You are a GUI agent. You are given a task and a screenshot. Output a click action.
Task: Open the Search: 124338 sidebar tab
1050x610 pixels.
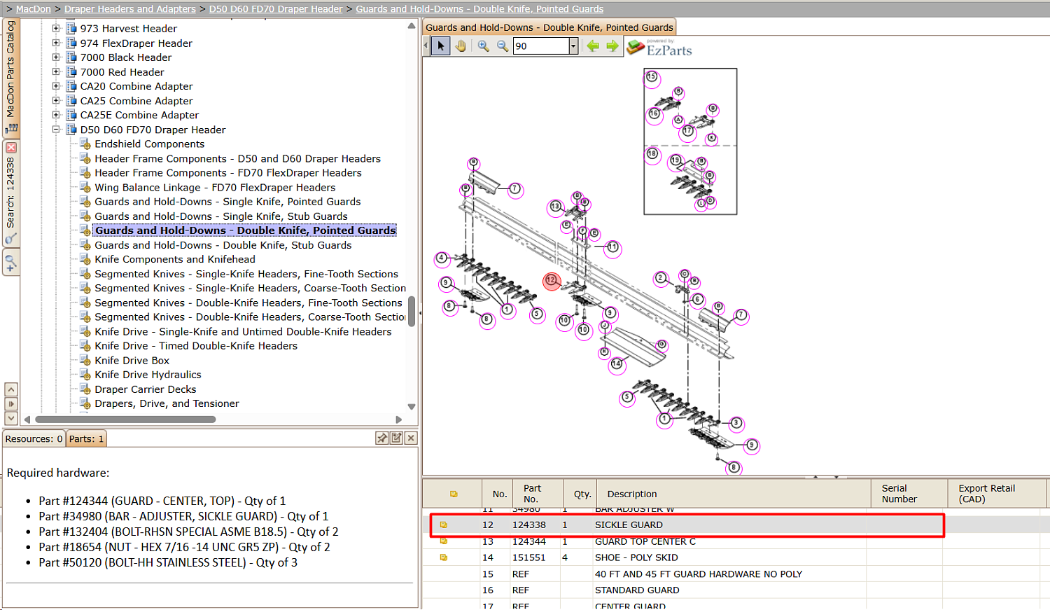(11, 193)
